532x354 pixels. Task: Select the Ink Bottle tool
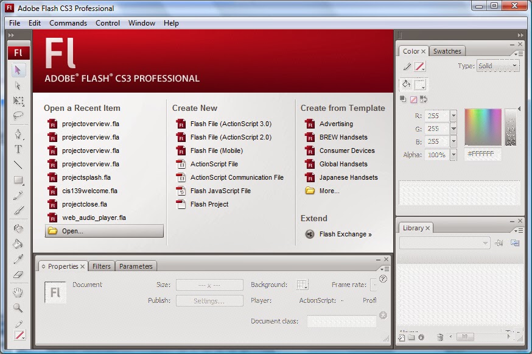(x=18, y=228)
